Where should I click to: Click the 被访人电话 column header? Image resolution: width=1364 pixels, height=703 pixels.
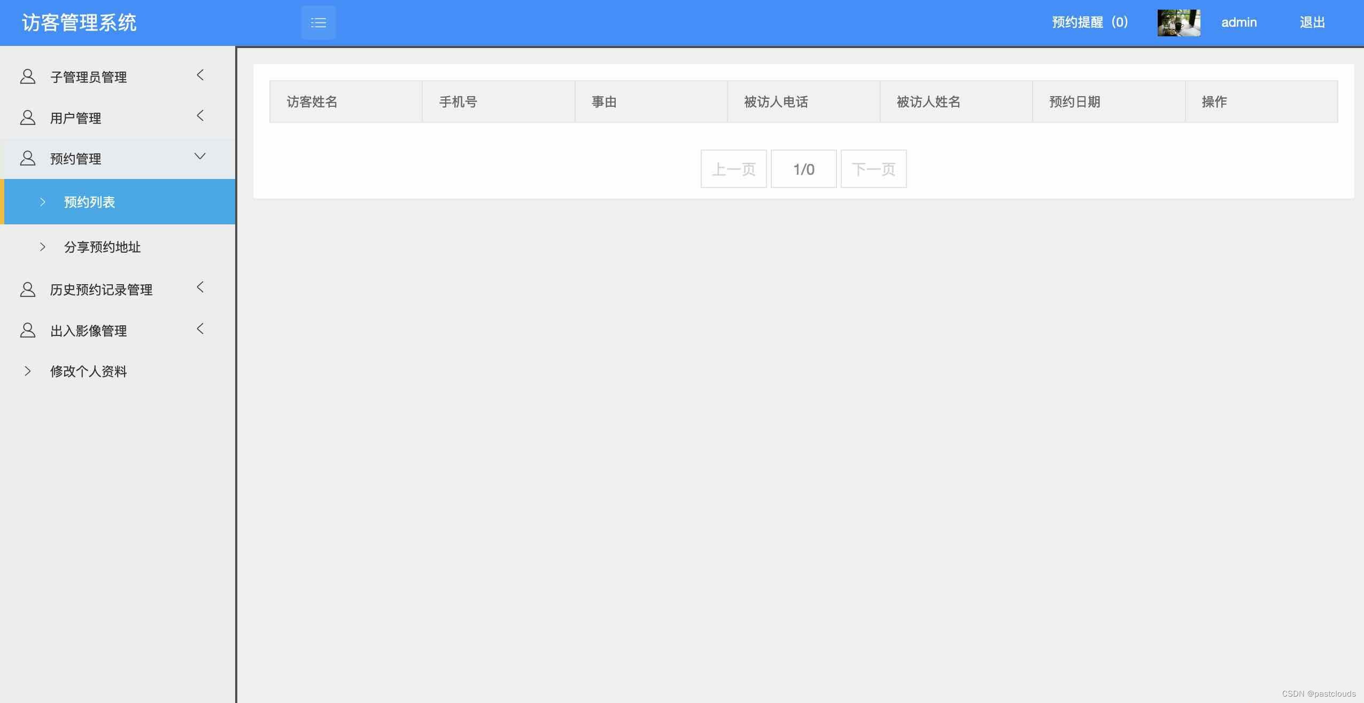coord(804,101)
